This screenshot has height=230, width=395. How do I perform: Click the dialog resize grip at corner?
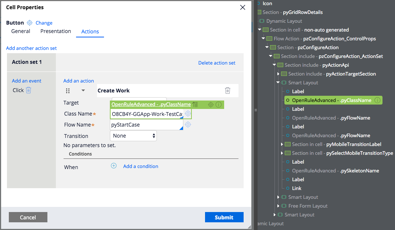click(249, 227)
